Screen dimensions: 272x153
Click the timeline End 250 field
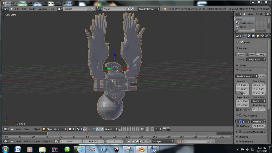click(x=93, y=141)
